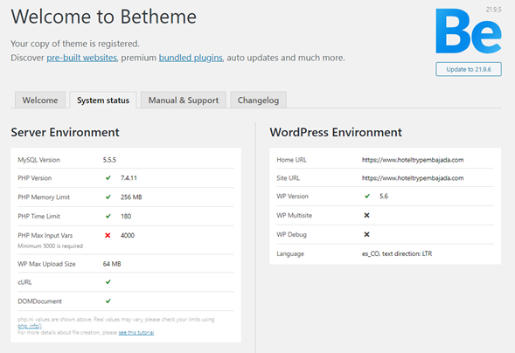Open the Changelog tab
515x353 pixels.
point(258,100)
